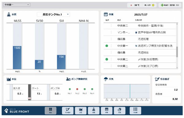The width and height of the screenshot is (184, 118).
Task: Click the SV30 bar showing 20
Action: click(39, 65)
